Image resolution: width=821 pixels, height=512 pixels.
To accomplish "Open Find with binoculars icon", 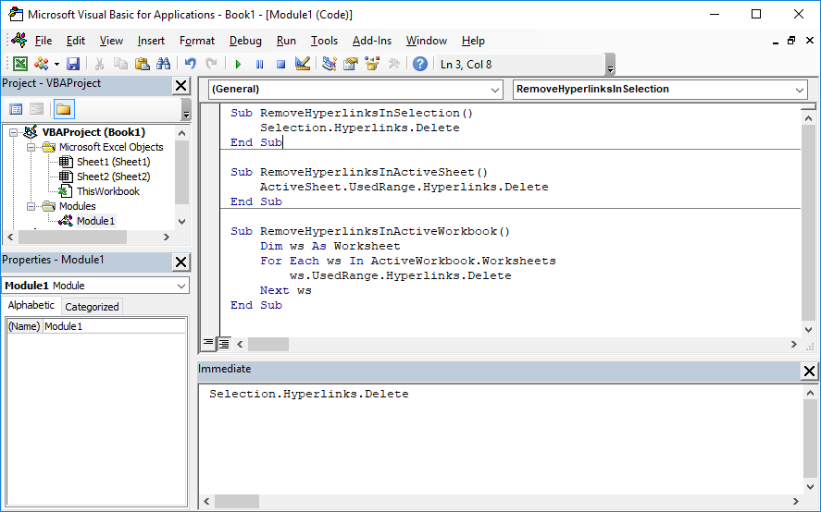I will tap(163, 64).
